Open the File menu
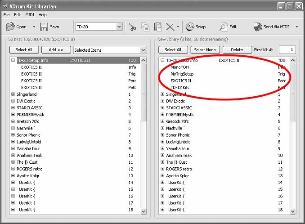Viewport: 305px width, 224px height. tap(7, 15)
